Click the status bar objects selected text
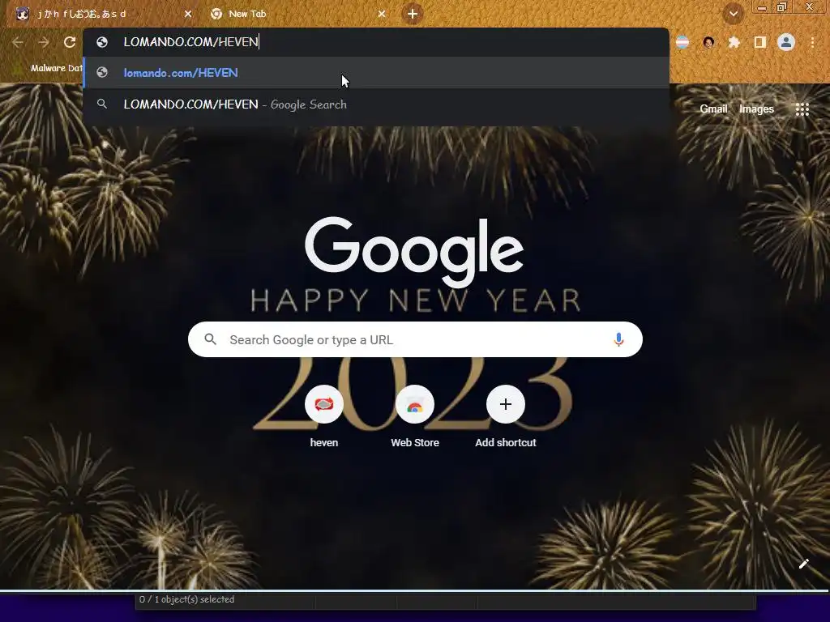The height and width of the screenshot is (622, 830). point(187,599)
